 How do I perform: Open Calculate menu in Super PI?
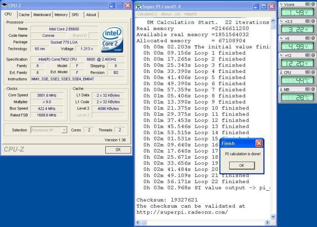click(147, 14)
